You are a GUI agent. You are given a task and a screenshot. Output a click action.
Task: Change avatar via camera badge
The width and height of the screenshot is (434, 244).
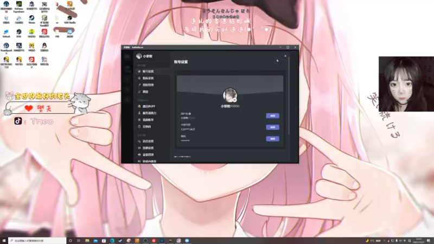point(235,100)
